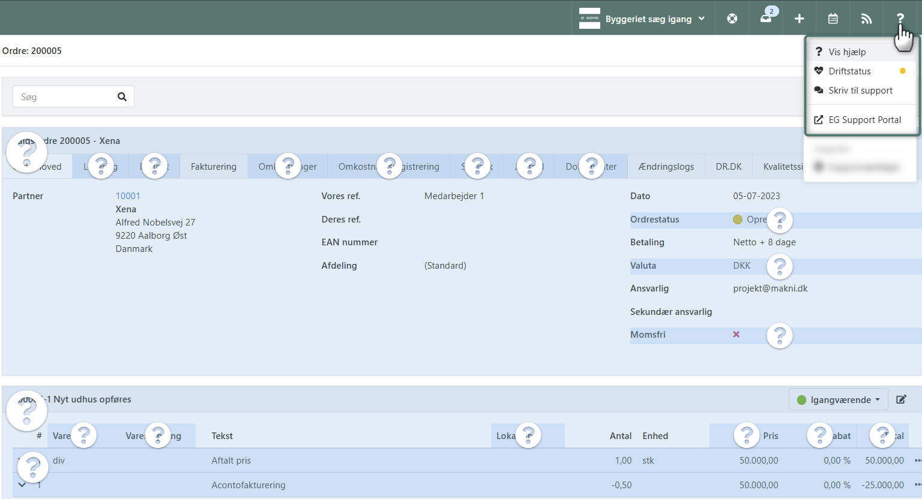Click the RSS feed icon
Screen dimensions: 922x499
pos(866,19)
